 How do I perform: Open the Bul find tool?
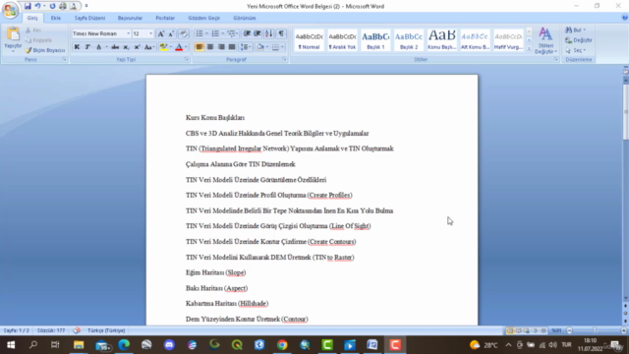pyautogui.click(x=576, y=30)
